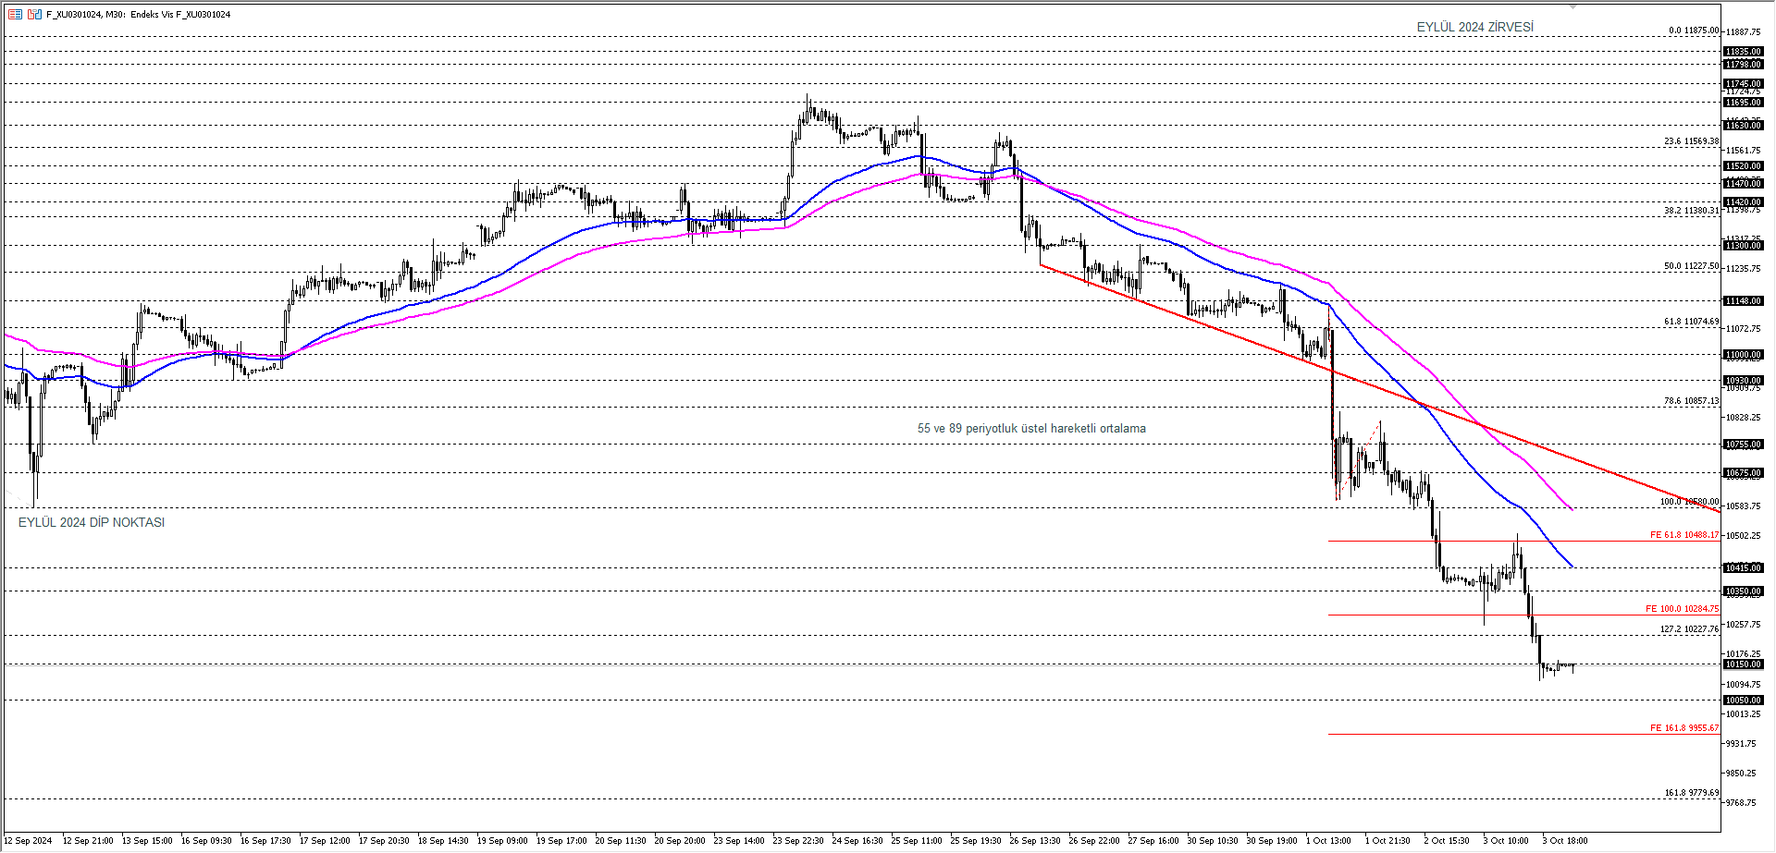Click the 10675.00 price level tag
The image size is (1776, 853).
[1743, 473]
